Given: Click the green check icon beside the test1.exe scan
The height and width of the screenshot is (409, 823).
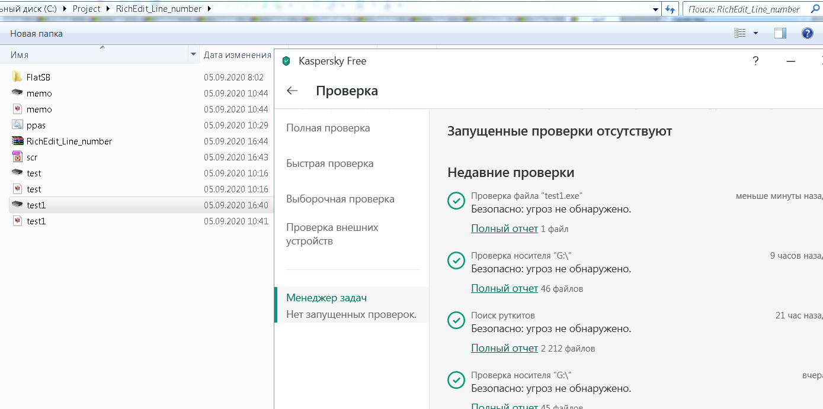Looking at the screenshot, I should [x=456, y=201].
